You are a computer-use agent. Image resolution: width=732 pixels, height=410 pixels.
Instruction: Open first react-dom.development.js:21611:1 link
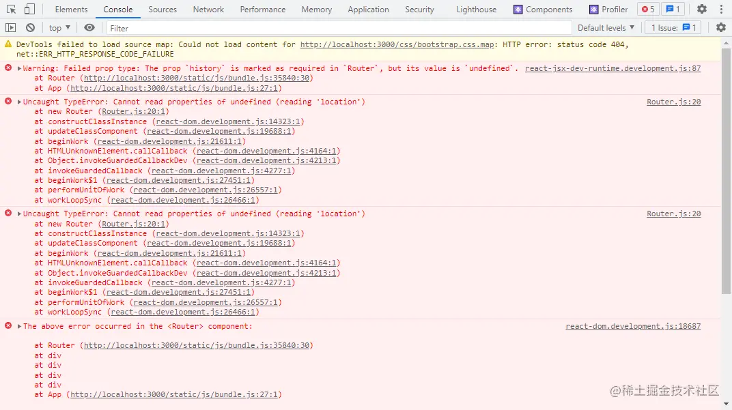click(169, 141)
